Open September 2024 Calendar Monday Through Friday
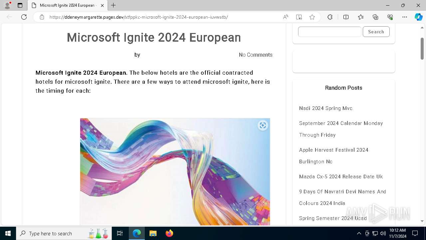The image size is (426, 240). [x=341, y=129]
